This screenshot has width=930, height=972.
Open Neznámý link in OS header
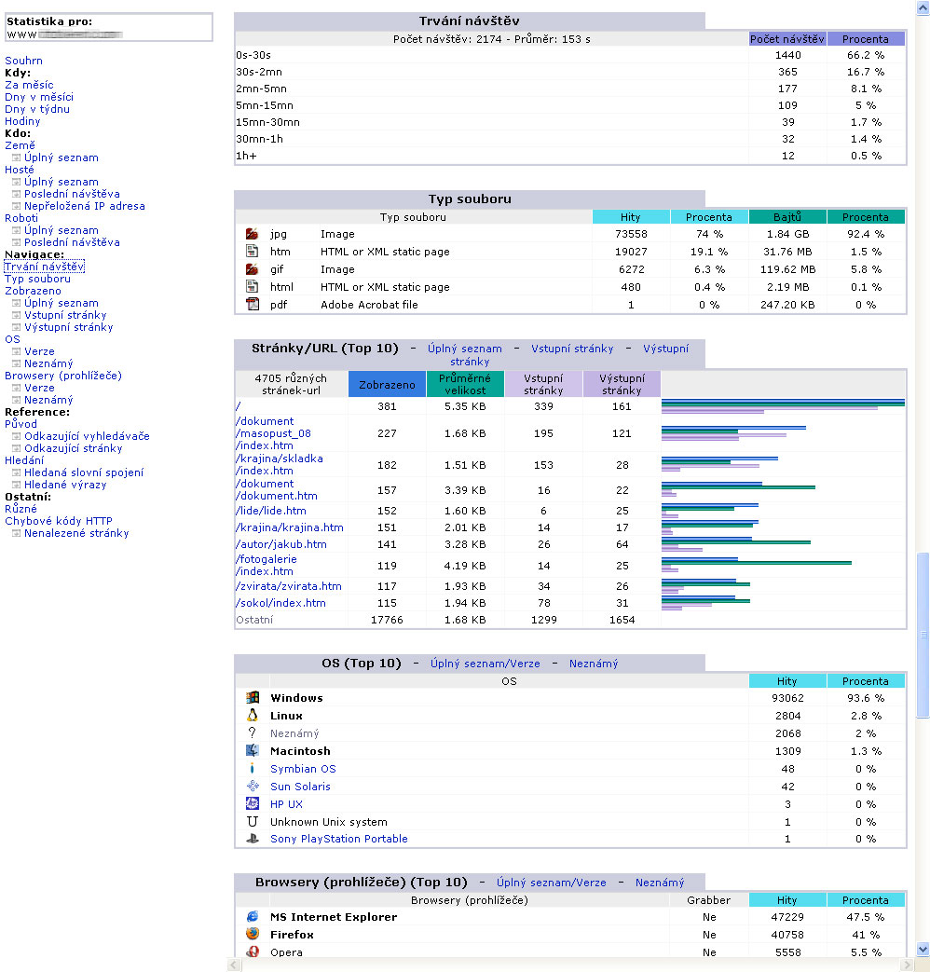(x=593, y=664)
